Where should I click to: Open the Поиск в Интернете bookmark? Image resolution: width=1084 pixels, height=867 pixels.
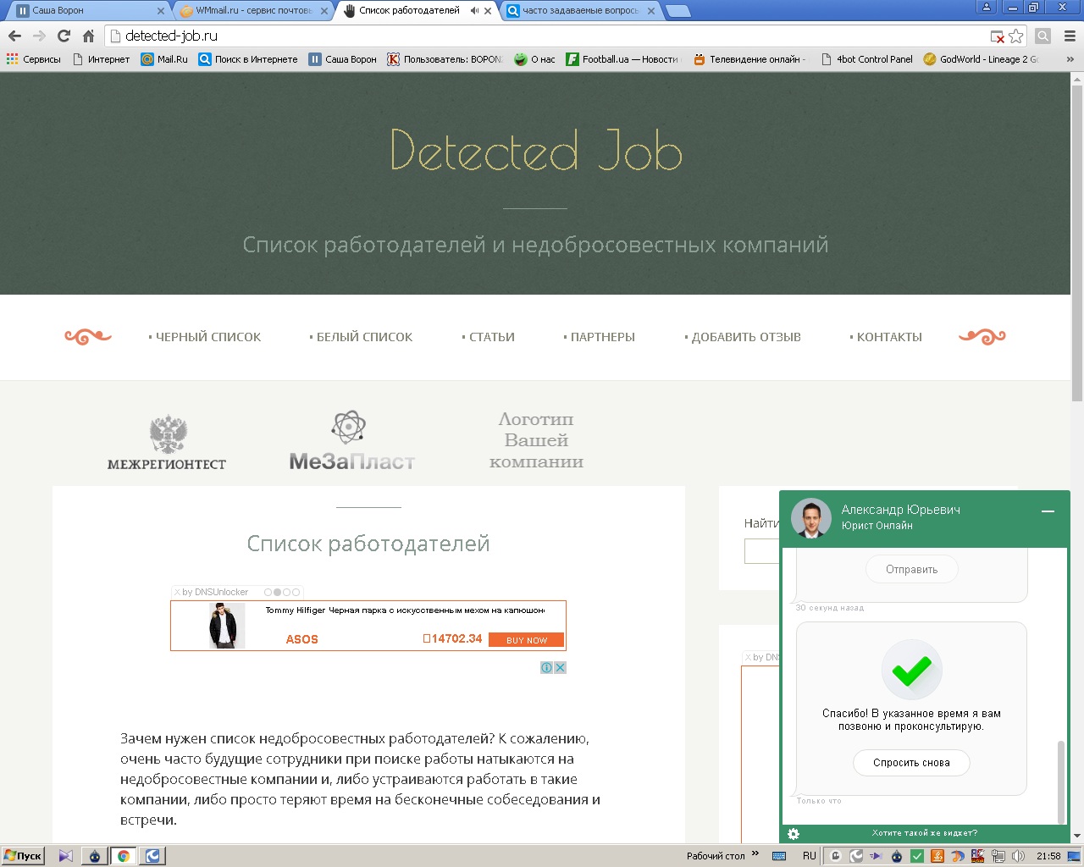tap(248, 59)
